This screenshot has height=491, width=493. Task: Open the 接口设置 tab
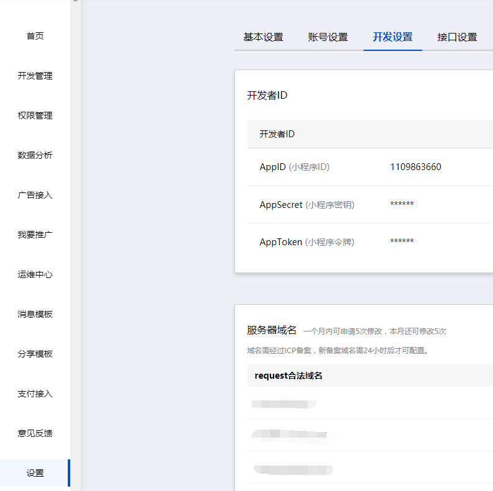[457, 37]
